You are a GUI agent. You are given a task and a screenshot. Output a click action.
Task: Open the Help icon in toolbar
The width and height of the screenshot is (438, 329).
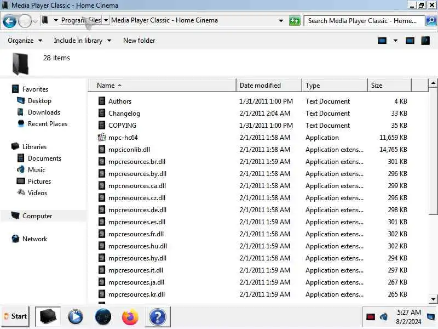425,41
